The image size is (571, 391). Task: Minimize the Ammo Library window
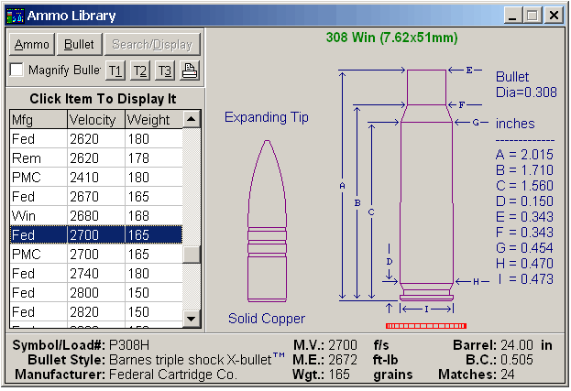point(512,16)
